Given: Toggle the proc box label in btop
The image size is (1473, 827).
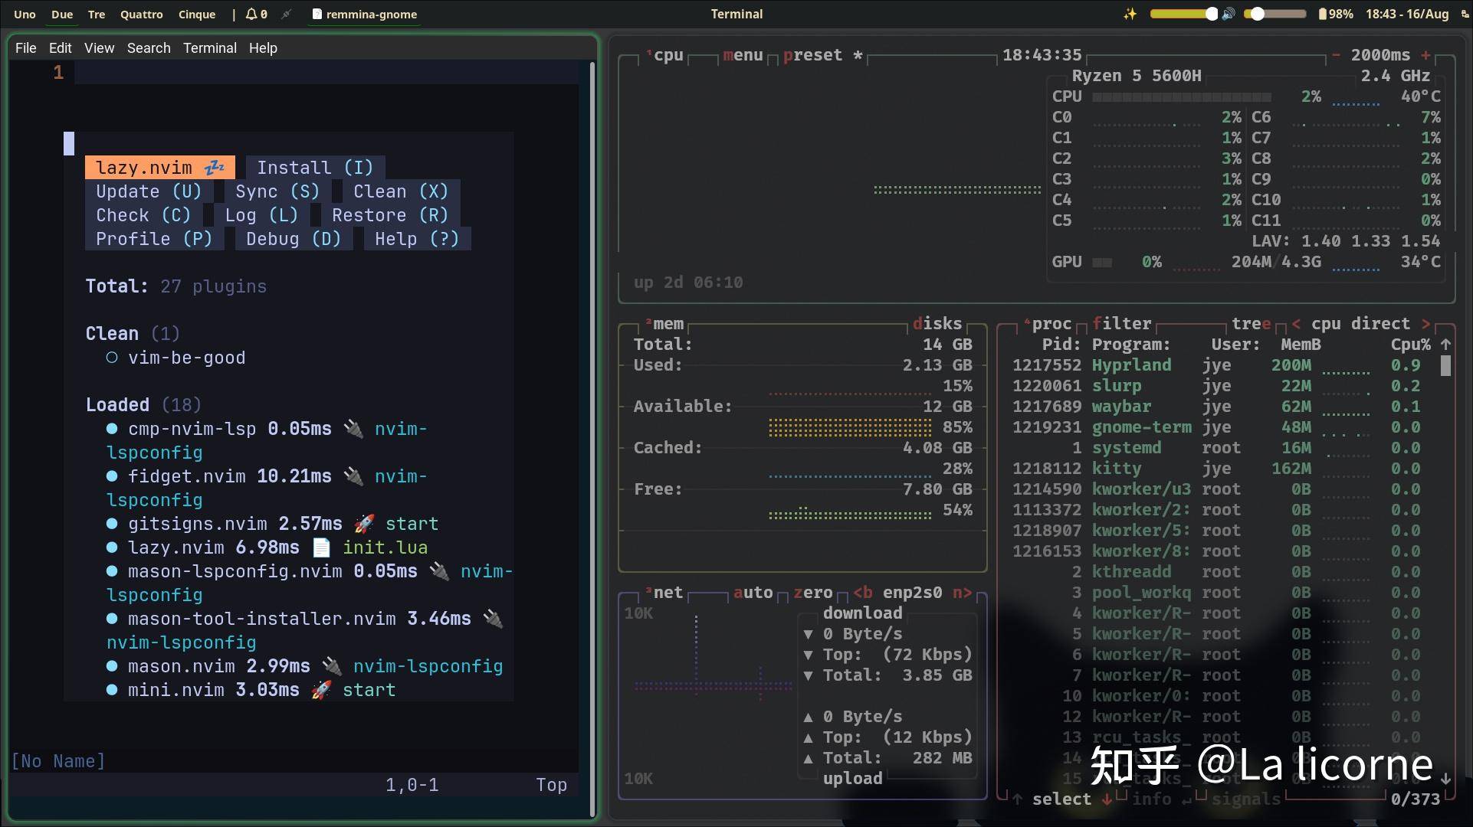Looking at the screenshot, I should click(x=1048, y=323).
